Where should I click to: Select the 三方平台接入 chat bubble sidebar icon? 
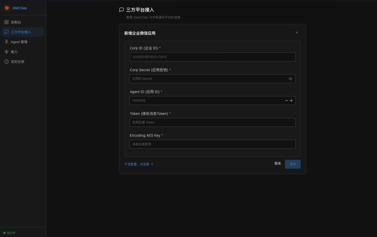click(7, 32)
